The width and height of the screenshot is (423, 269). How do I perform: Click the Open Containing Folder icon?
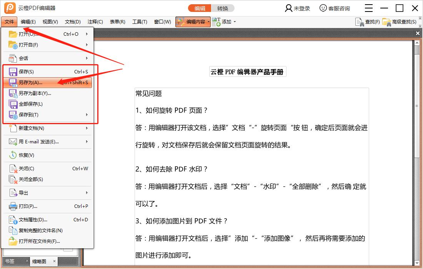coord(13,241)
